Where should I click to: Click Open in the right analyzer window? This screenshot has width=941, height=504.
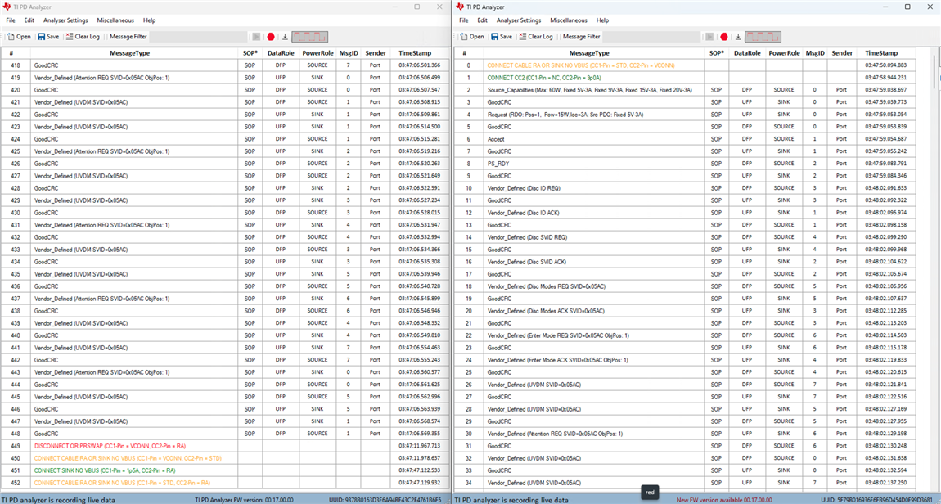471,37
